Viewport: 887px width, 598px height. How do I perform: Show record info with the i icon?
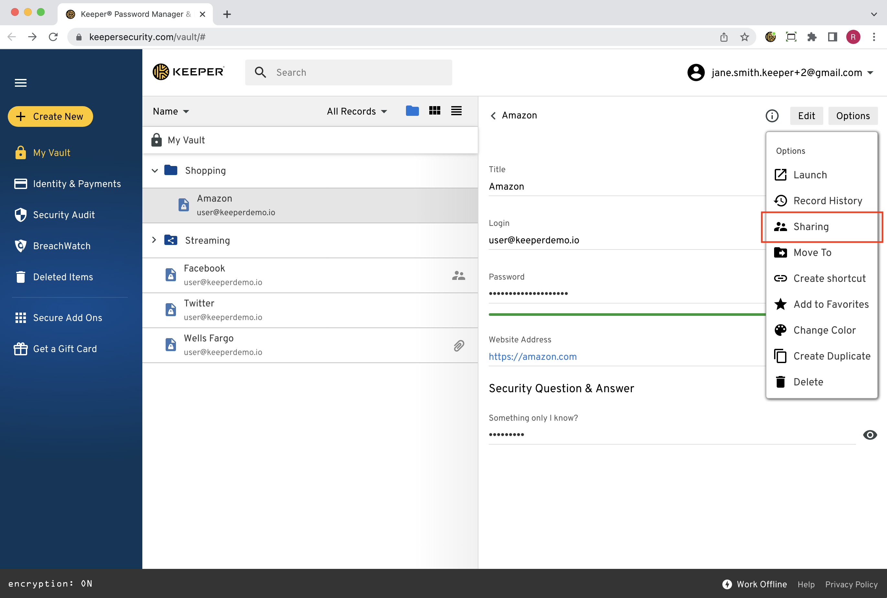772,116
